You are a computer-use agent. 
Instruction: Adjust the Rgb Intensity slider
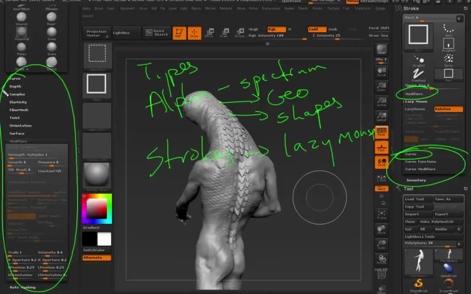[x=277, y=36]
